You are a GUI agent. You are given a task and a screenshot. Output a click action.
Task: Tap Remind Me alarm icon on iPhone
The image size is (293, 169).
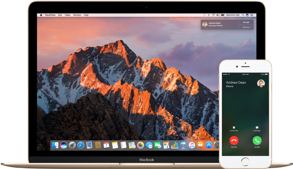click(x=234, y=127)
